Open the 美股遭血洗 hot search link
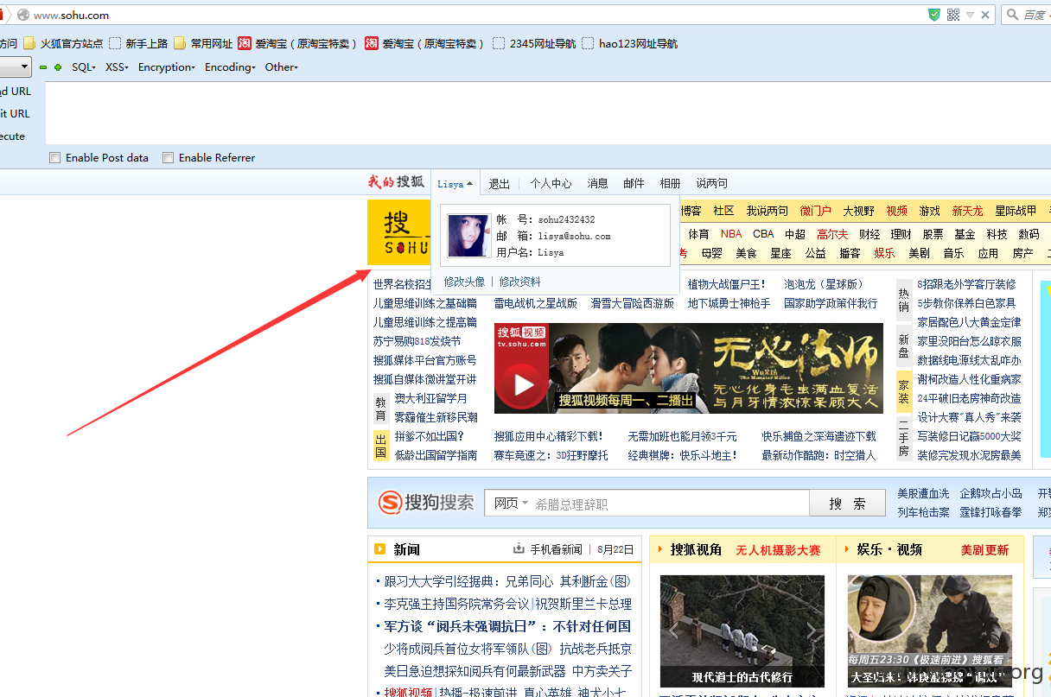1051x697 pixels. [923, 493]
